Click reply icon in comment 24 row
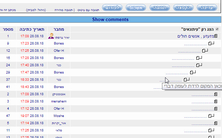The height and width of the screenshot is (138, 222). tap(199, 65)
